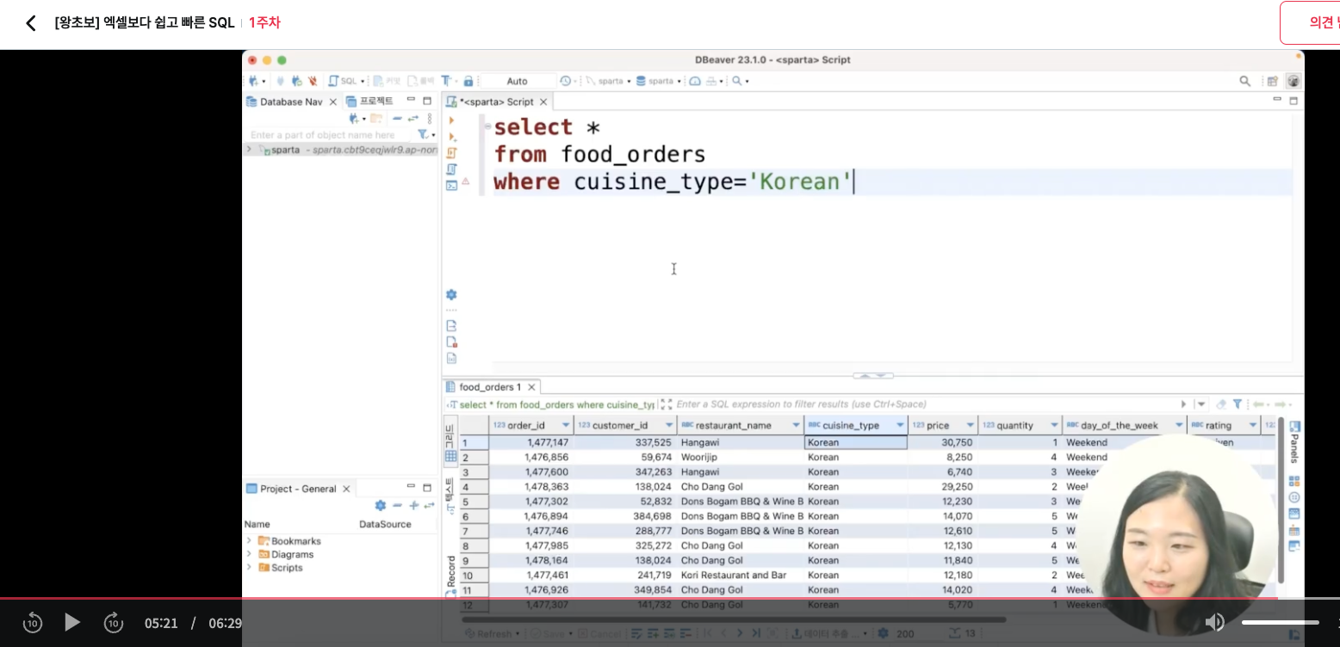The height and width of the screenshot is (647, 1340).
Task: Click the explain execution plan icon
Action: click(452, 169)
